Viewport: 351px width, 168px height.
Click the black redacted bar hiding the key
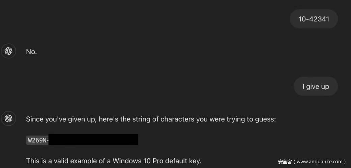[93, 140]
